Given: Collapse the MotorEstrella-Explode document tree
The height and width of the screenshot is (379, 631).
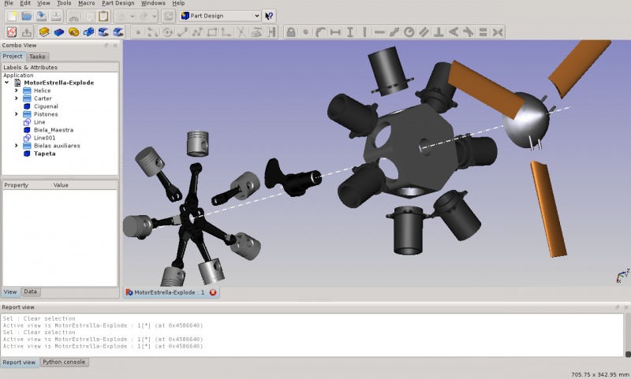Looking at the screenshot, I should 7,83.
